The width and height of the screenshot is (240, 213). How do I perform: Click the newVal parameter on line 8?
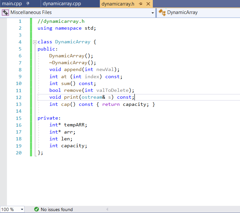(x=105, y=69)
